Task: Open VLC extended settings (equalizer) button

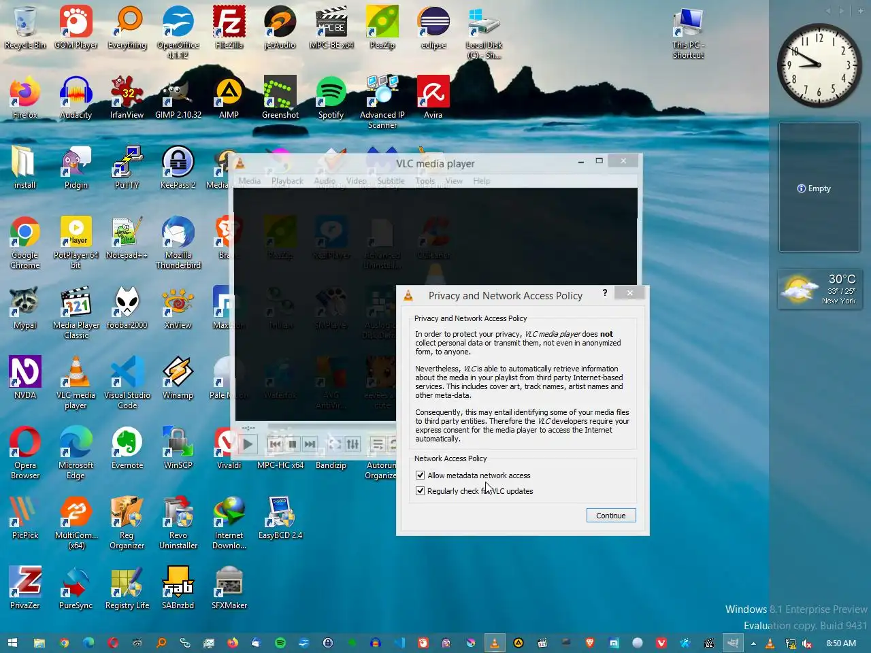Action: [352, 444]
